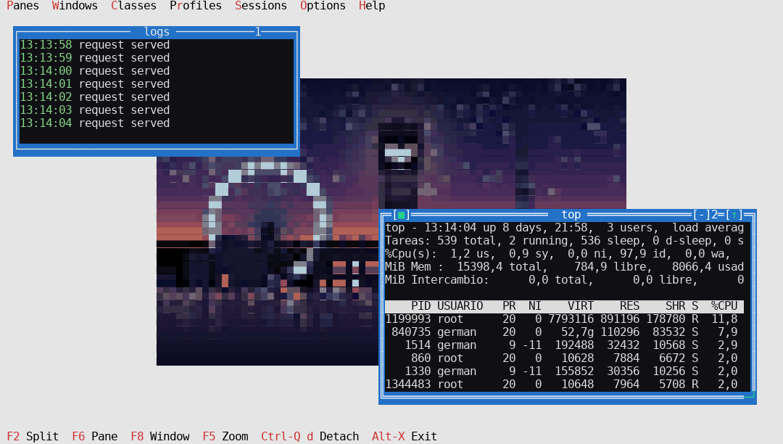Click the window number 2 on the top frame
This screenshot has width=783, height=444.
(714, 215)
